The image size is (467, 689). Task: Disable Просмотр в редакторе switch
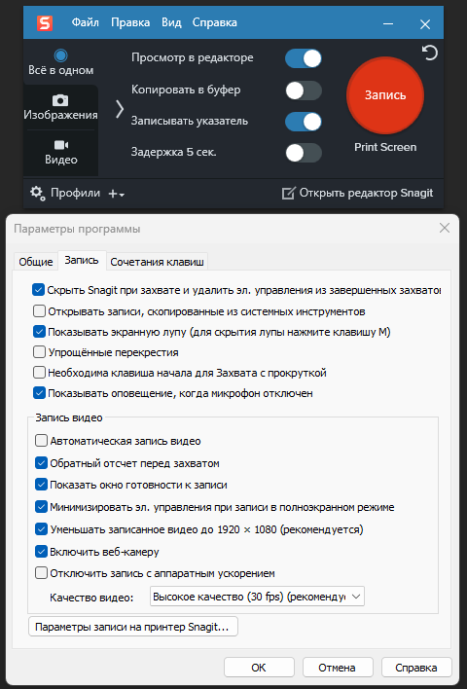pos(304,58)
